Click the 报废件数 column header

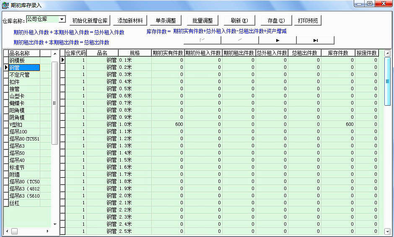coord(367,53)
